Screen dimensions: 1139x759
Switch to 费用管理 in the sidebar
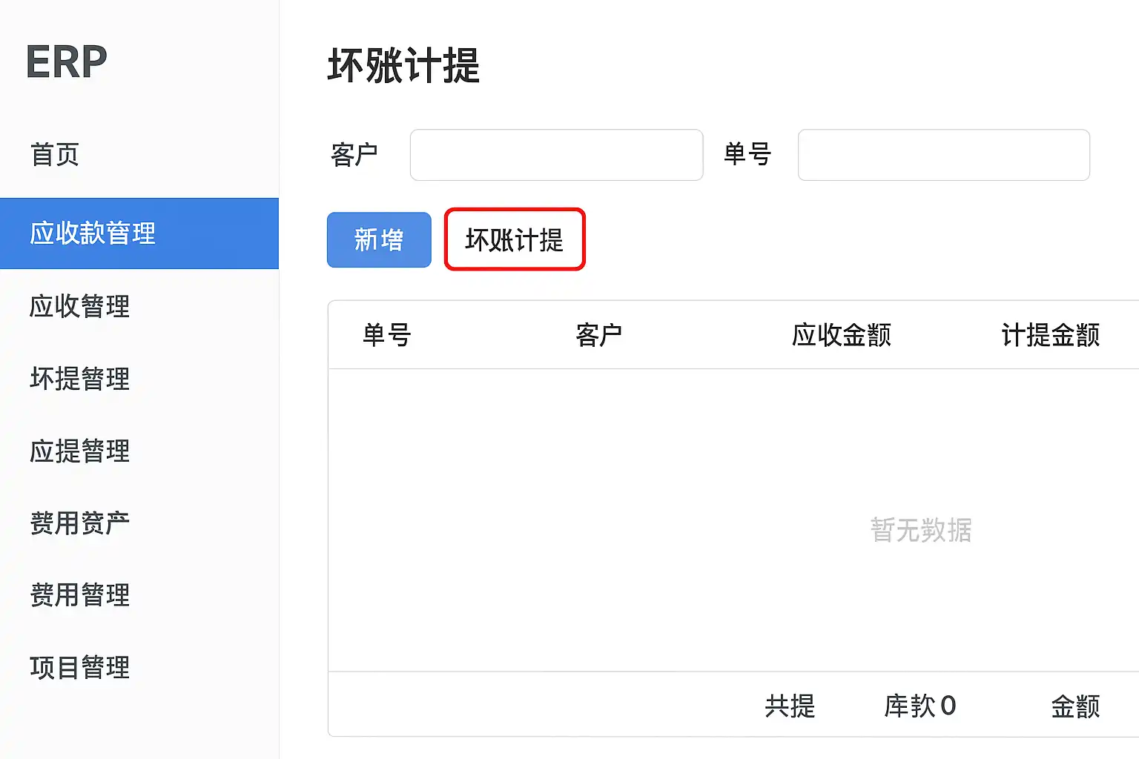tap(80, 595)
